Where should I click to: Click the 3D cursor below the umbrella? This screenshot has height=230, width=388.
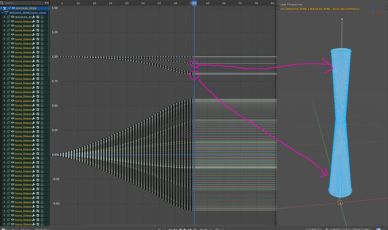pos(340,203)
